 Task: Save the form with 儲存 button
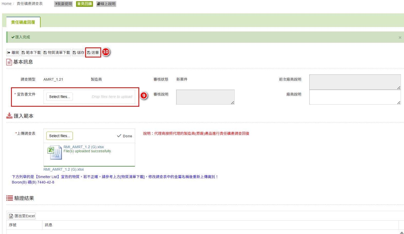click(78, 53)
